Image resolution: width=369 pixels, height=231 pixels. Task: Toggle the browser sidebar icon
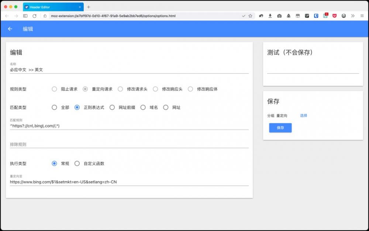[x=25, y=16]
